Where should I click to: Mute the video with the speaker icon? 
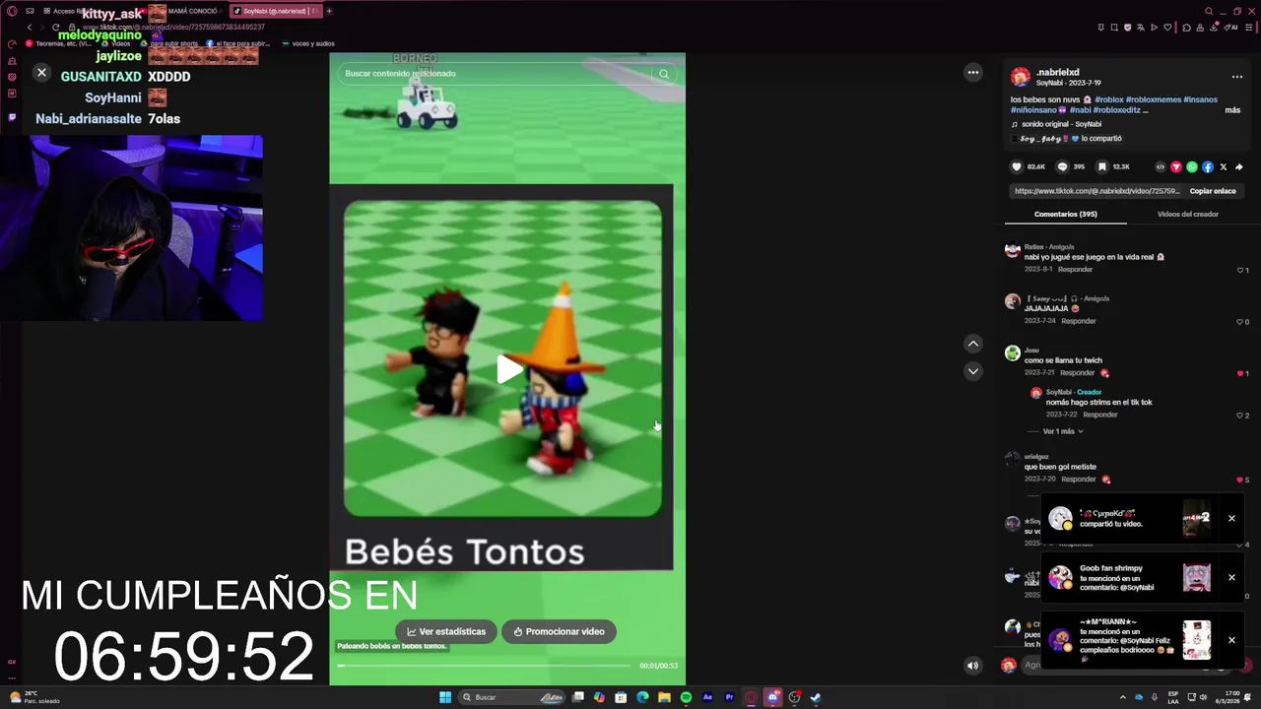coord(972,665)
